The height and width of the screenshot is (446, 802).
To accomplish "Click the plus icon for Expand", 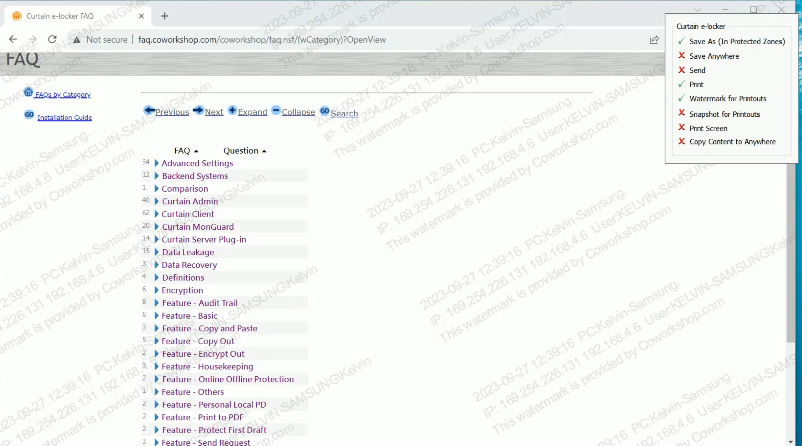I will [x=232, y=110].
